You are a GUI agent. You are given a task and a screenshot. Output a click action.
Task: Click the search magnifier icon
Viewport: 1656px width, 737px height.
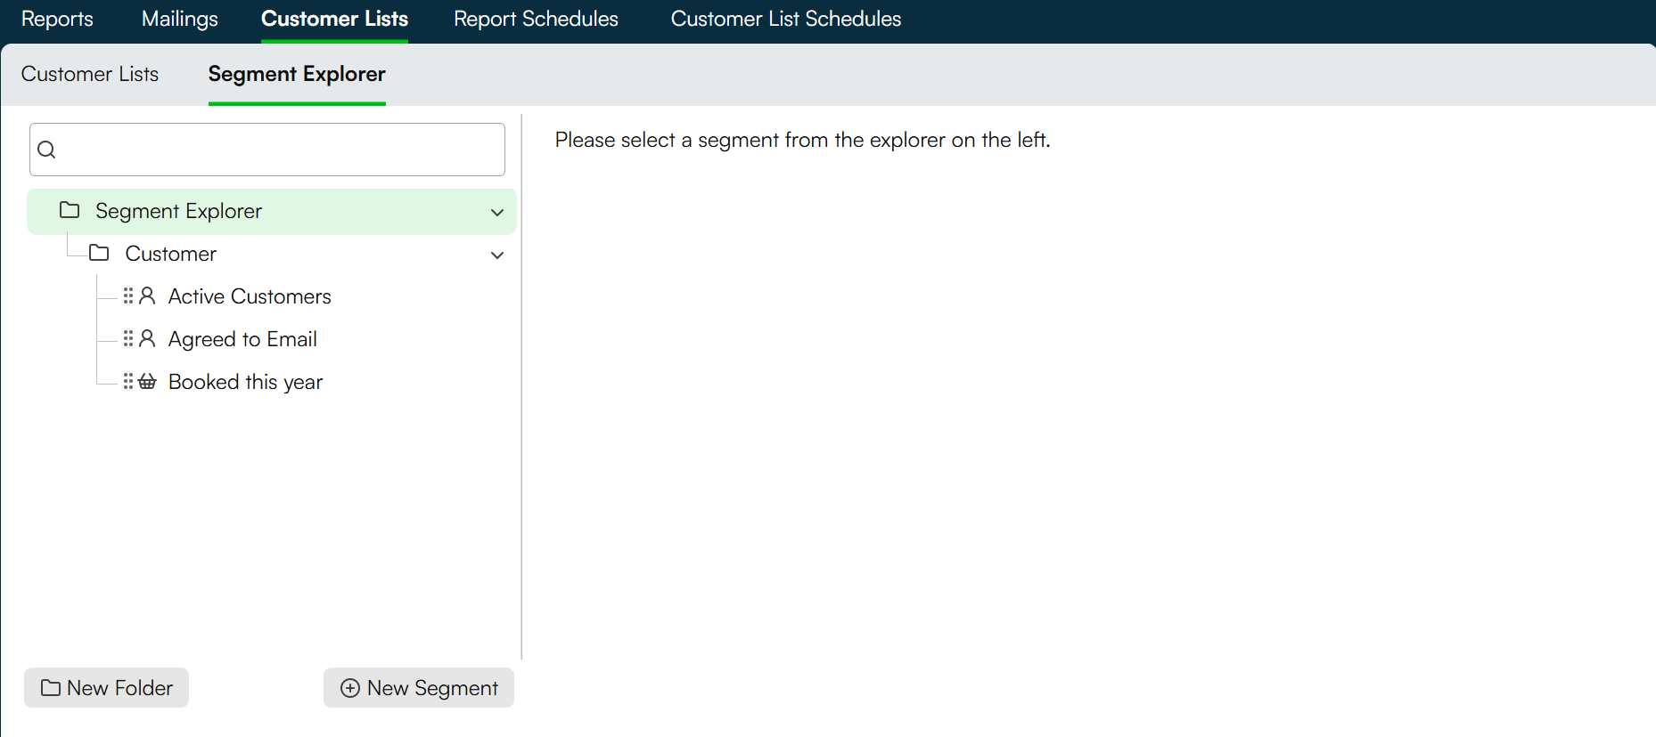(47, 150)
